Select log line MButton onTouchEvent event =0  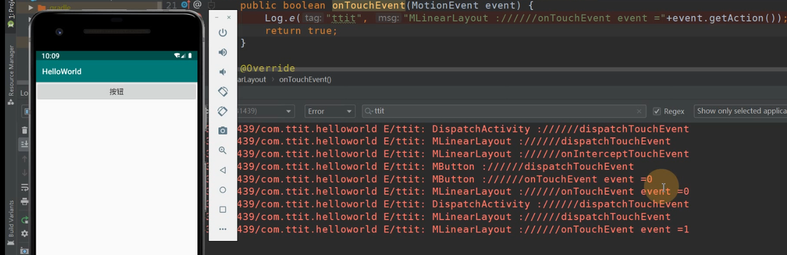coord(444,179)
